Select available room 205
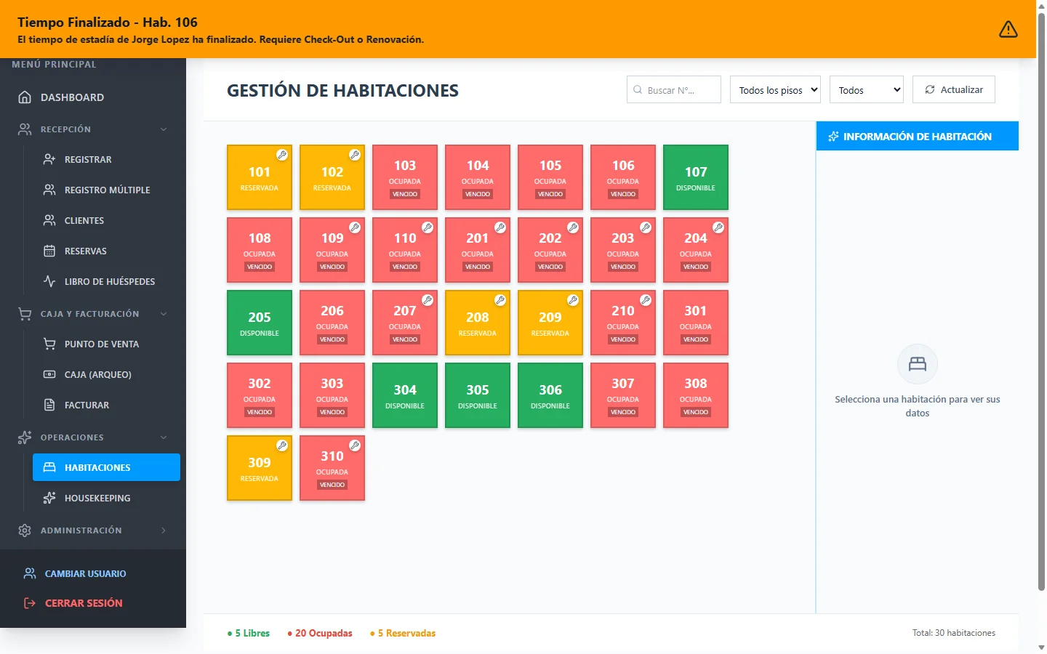Screen dimensions: 1047x654 coord(260,323)
